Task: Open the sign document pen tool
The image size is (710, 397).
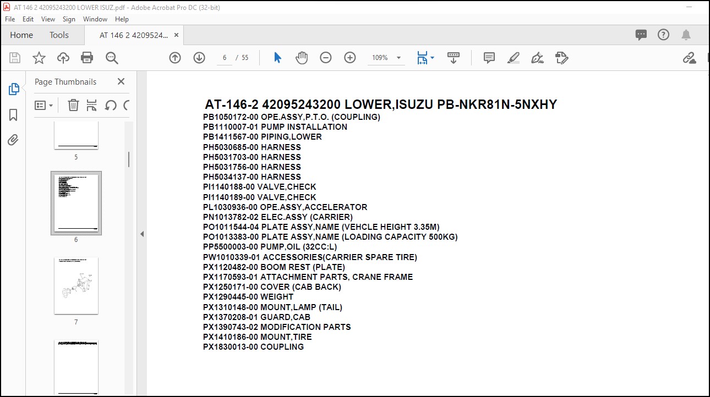Action: [x=538, y=58]
